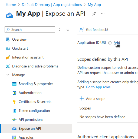Add an Application ID URI

click(x=117, y=43)
